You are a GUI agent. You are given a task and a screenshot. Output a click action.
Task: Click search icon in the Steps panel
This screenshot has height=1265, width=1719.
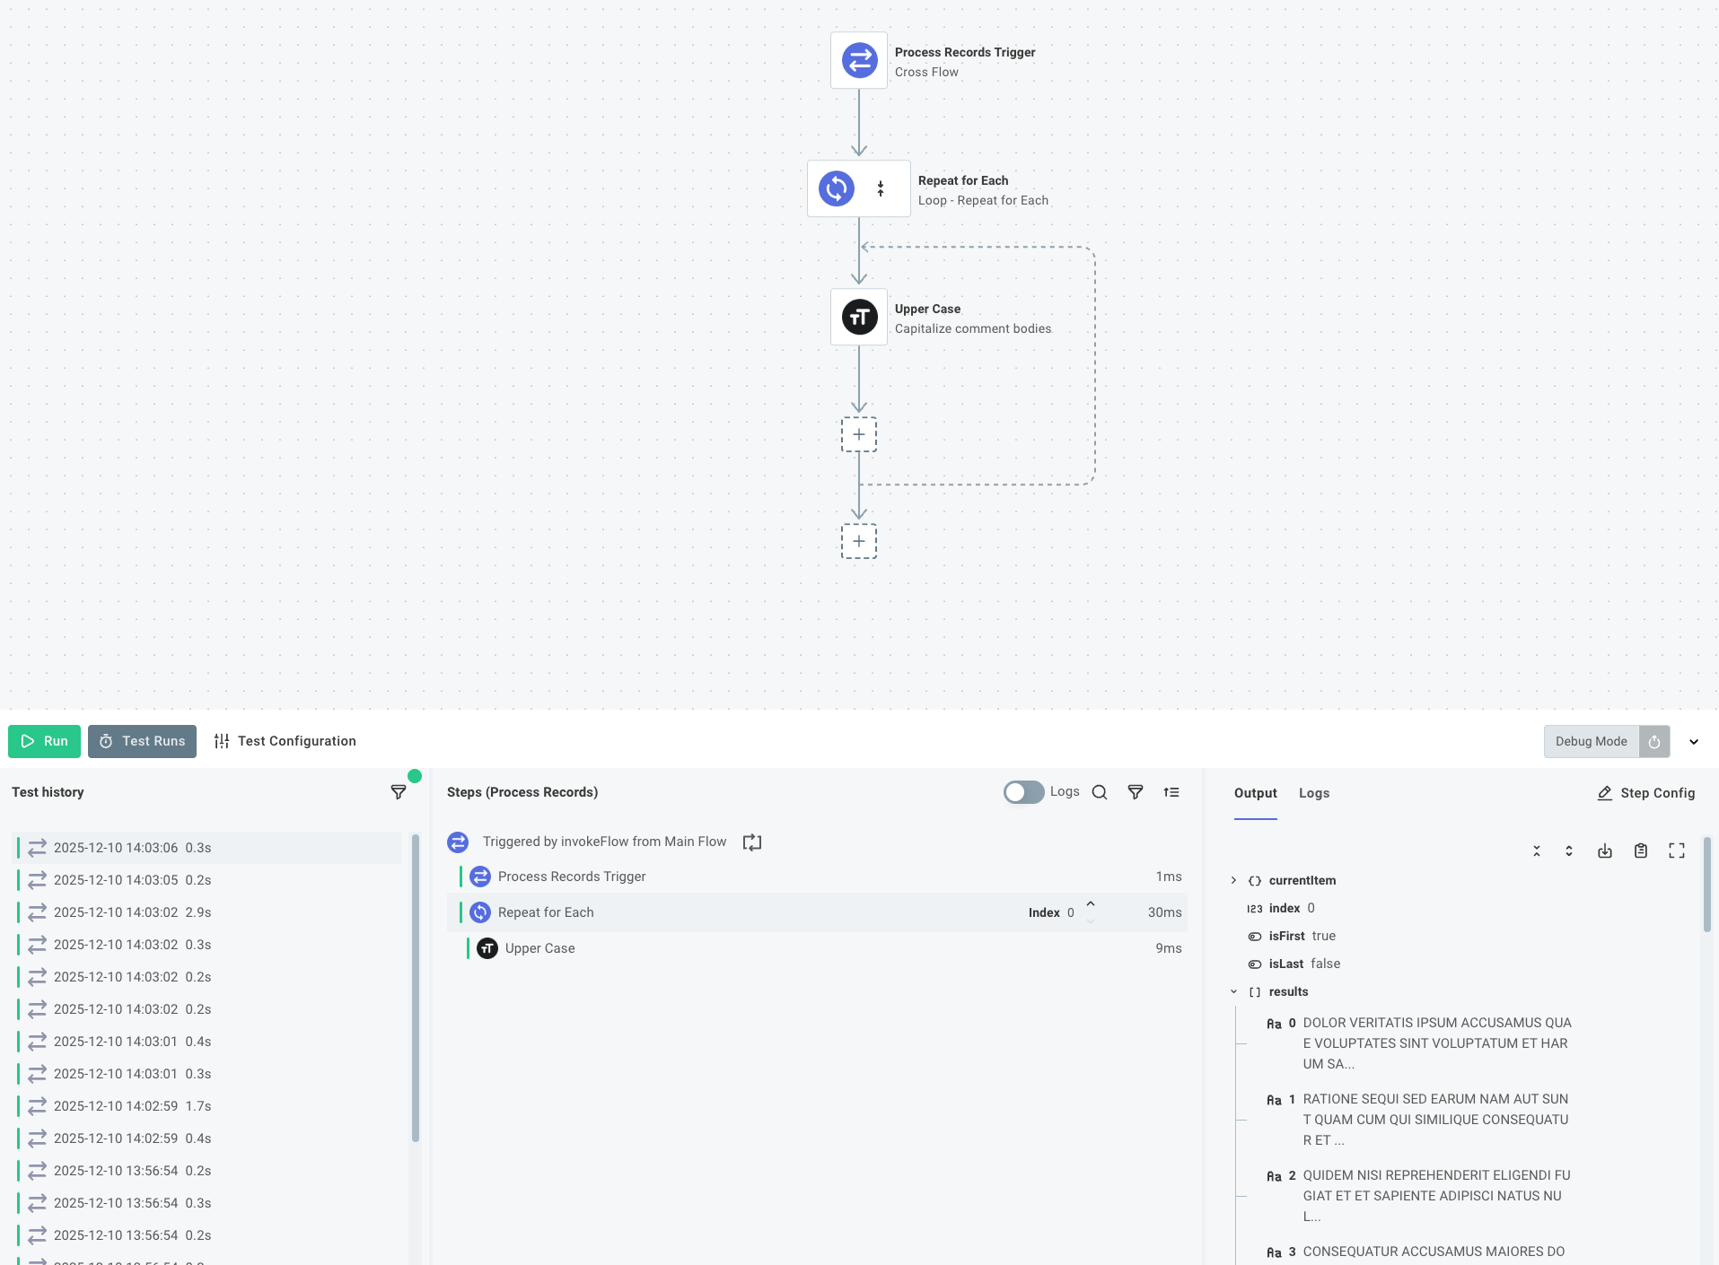click(1099, 792)
